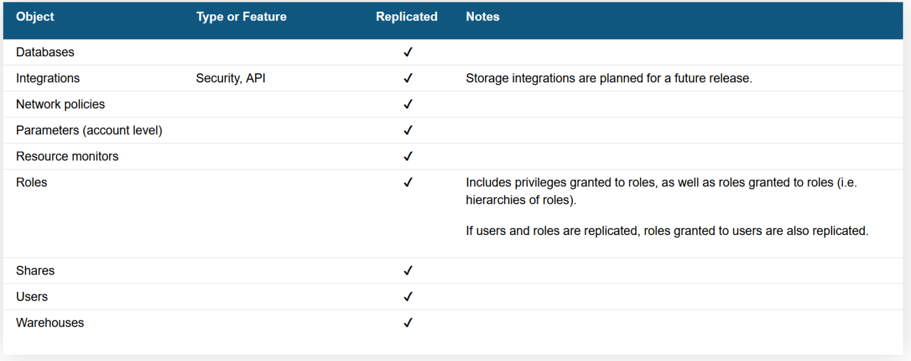Click the note about role hierarchies
911x361 pixels.
click(x=661, y=191)
